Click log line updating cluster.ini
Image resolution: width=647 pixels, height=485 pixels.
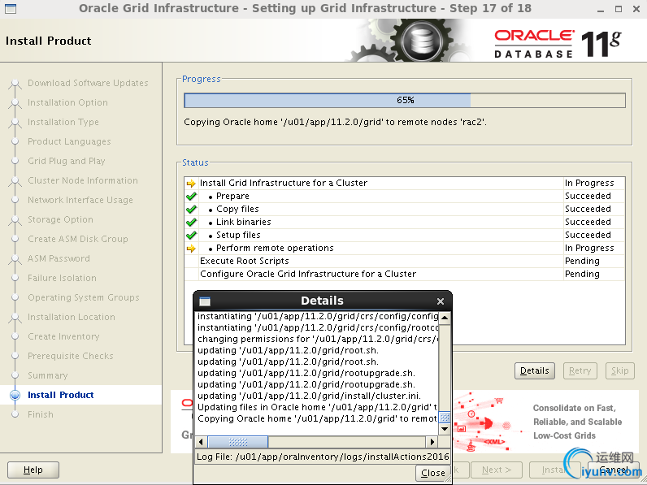309,396
